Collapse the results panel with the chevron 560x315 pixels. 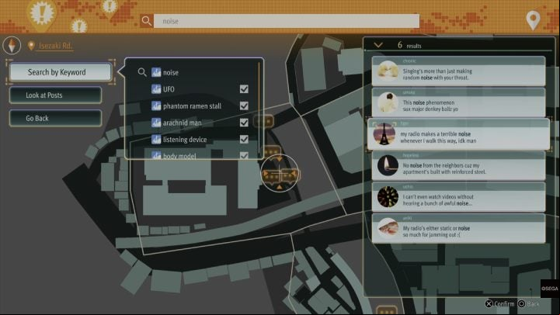(378, 45)
